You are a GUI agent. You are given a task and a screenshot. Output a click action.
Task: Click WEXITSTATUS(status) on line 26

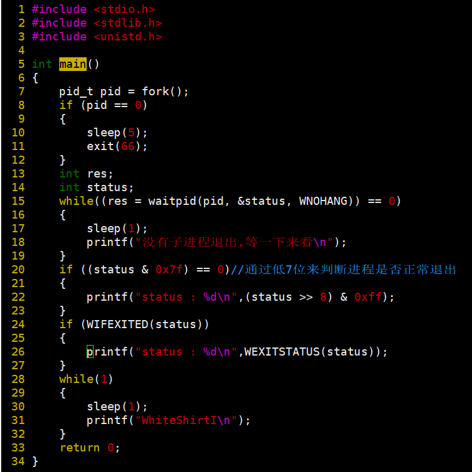[309, 352]
